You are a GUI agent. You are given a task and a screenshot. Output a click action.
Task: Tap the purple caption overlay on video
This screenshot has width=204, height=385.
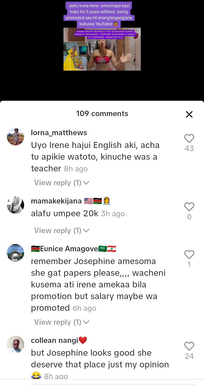tap(99, 15)
